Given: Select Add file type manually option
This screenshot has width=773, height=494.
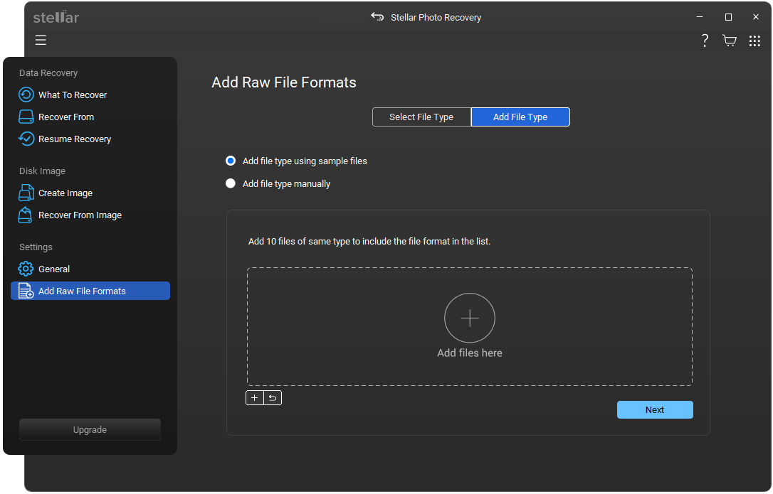Looking at the screenshot, I should point(278,183).
